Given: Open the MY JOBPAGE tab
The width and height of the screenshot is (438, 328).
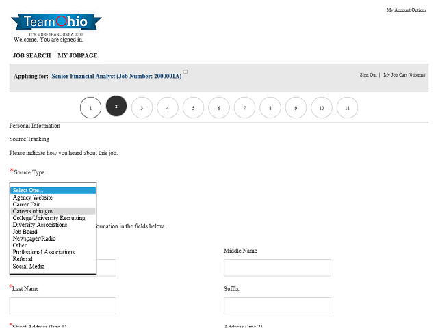Looking at the screenshot, I should click(77, 55).
